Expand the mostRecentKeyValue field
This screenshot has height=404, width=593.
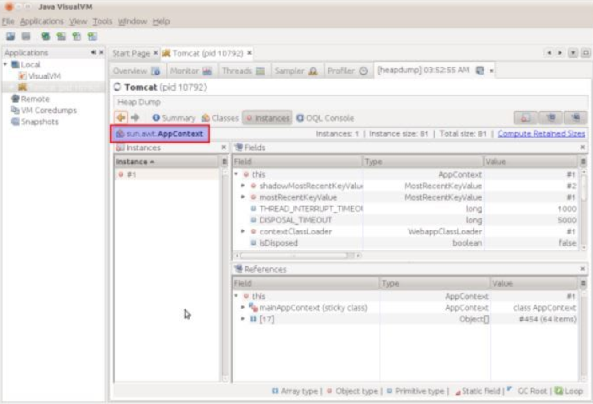(243, 197)
